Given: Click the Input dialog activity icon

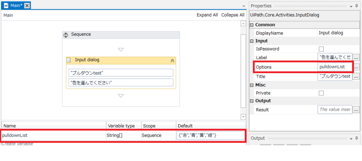Looking at the screenshot, I should click(x=69, y=60).
